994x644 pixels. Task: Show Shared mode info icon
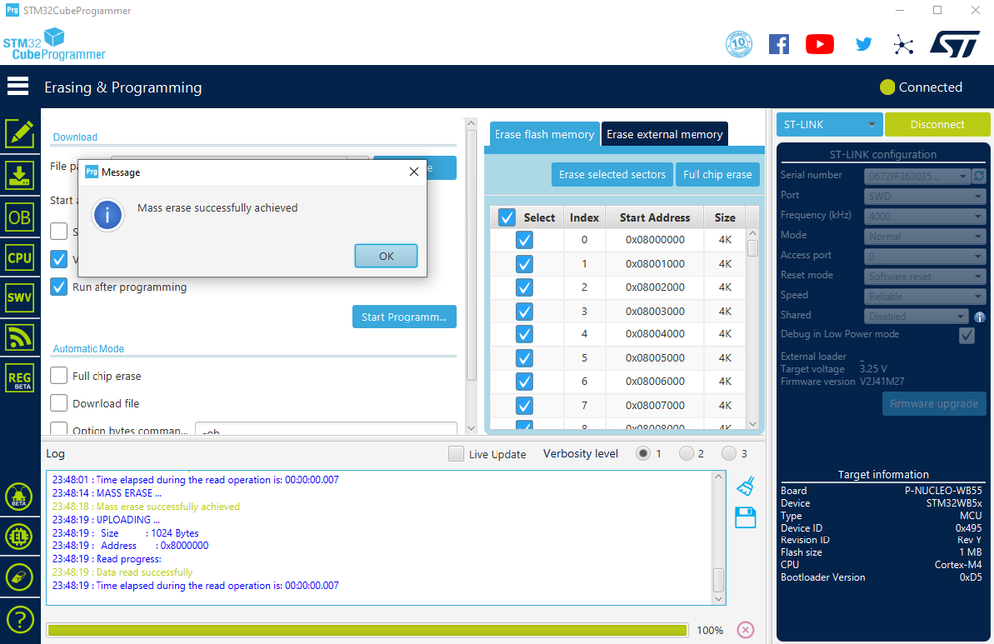979,317
